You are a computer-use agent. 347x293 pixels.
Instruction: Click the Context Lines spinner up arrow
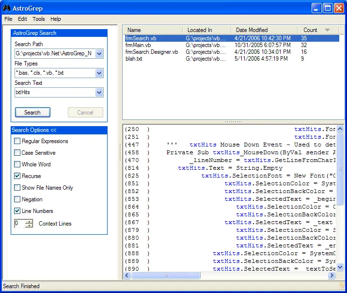(29, 221)
